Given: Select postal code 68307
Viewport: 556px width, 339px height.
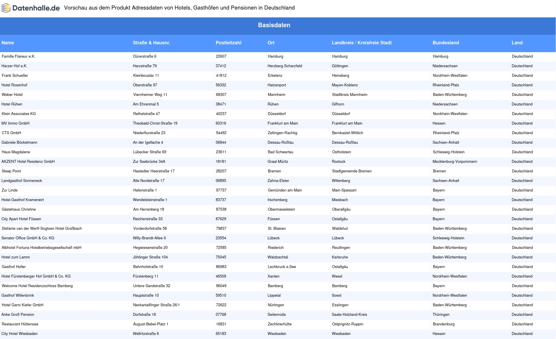Looking at the screenshot, I should pyautogui.click(x=221, y=95).
